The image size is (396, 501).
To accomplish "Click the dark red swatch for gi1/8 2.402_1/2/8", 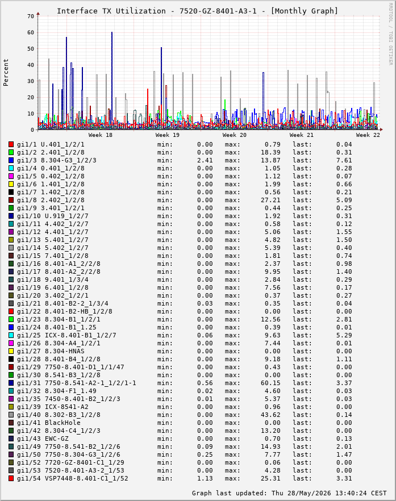I will click(11, 201).
